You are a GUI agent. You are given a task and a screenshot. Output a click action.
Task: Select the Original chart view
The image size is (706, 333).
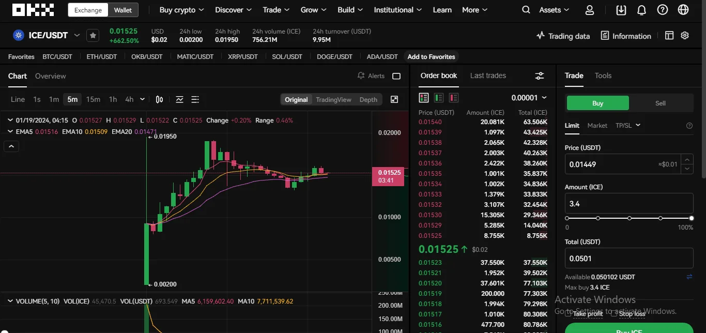coord(296,100)
